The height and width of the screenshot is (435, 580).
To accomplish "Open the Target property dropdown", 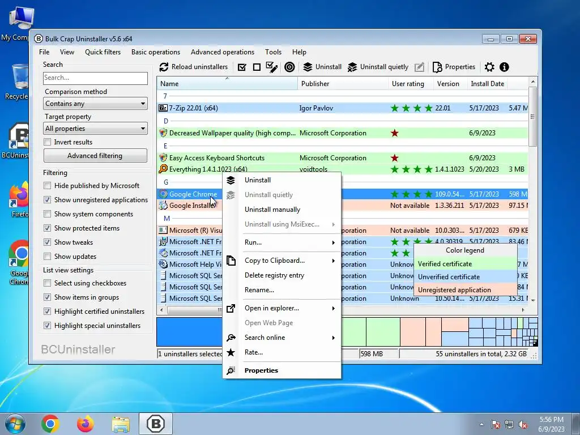I will pos(95,129).
